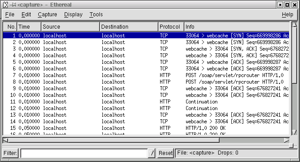Maximize the Ethereal window
Viewport: 300px width, 162px height.
[287, 5]
